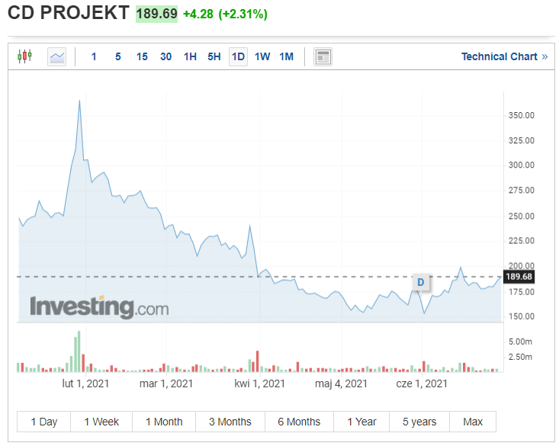Select the 1H interval
This screenshot has width=559, height=446.
click(x=190, y=56)
